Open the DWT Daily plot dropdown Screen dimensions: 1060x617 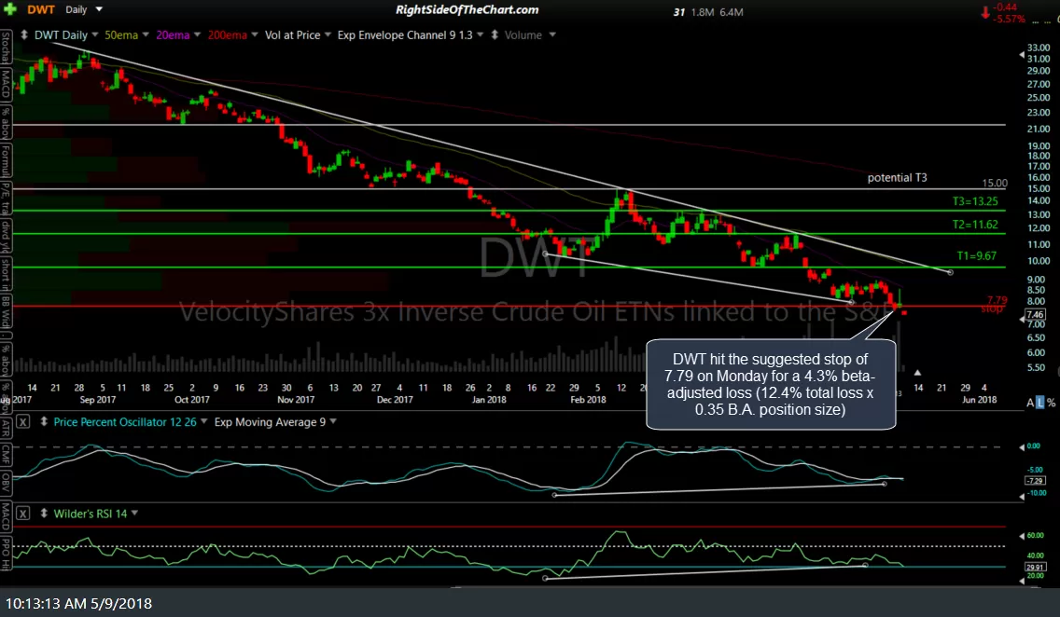pyautogui.click(x=94, y=35)
